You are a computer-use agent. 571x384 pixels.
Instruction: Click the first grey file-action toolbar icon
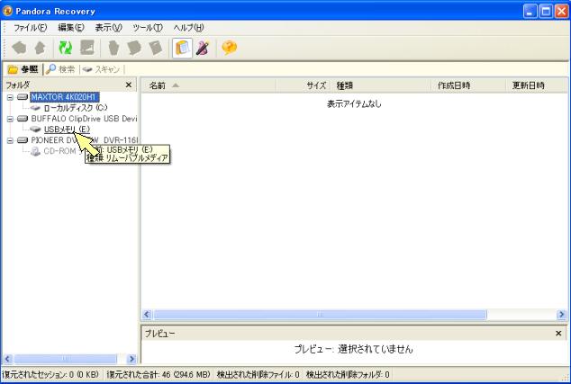113,48
